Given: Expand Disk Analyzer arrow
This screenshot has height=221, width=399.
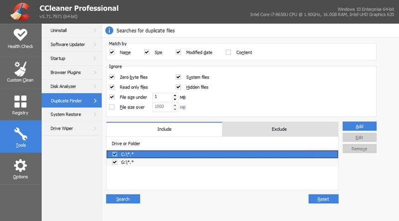Looking at the screenshot, I should pyautogui.click(x=95, y=87).
